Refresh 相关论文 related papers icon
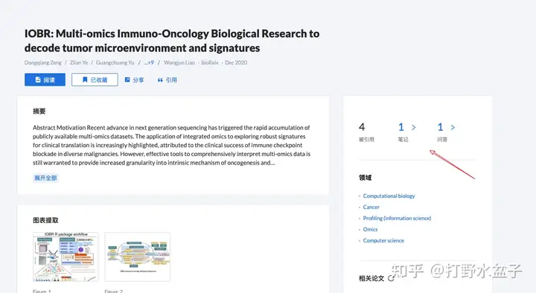 pyautogui.click(x=391, y=278)
